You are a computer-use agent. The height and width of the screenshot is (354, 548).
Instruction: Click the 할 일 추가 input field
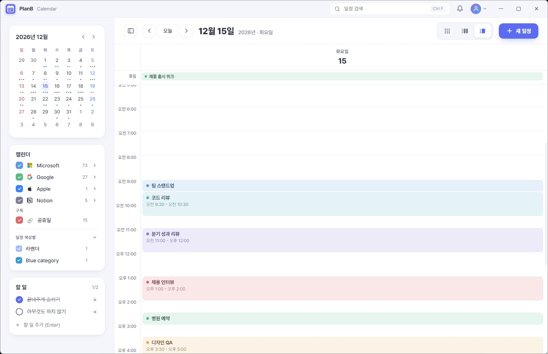(x=57, y=325)
